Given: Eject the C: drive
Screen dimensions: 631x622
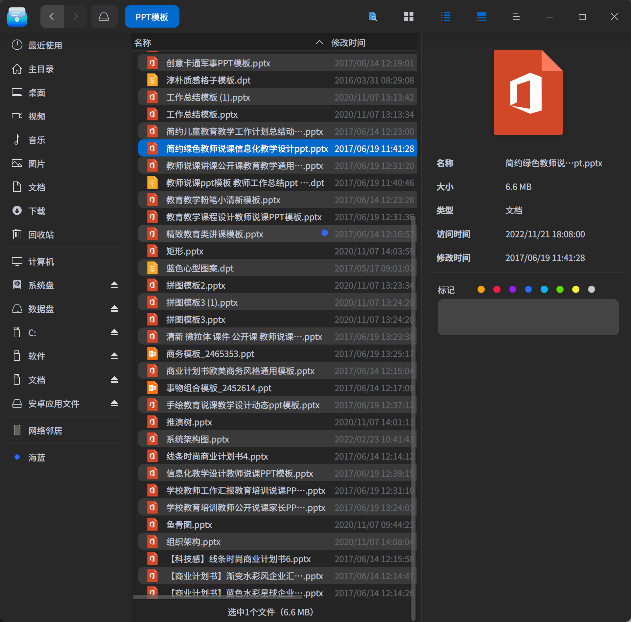Looking at the screenshot, I should [x=114, y=332].
